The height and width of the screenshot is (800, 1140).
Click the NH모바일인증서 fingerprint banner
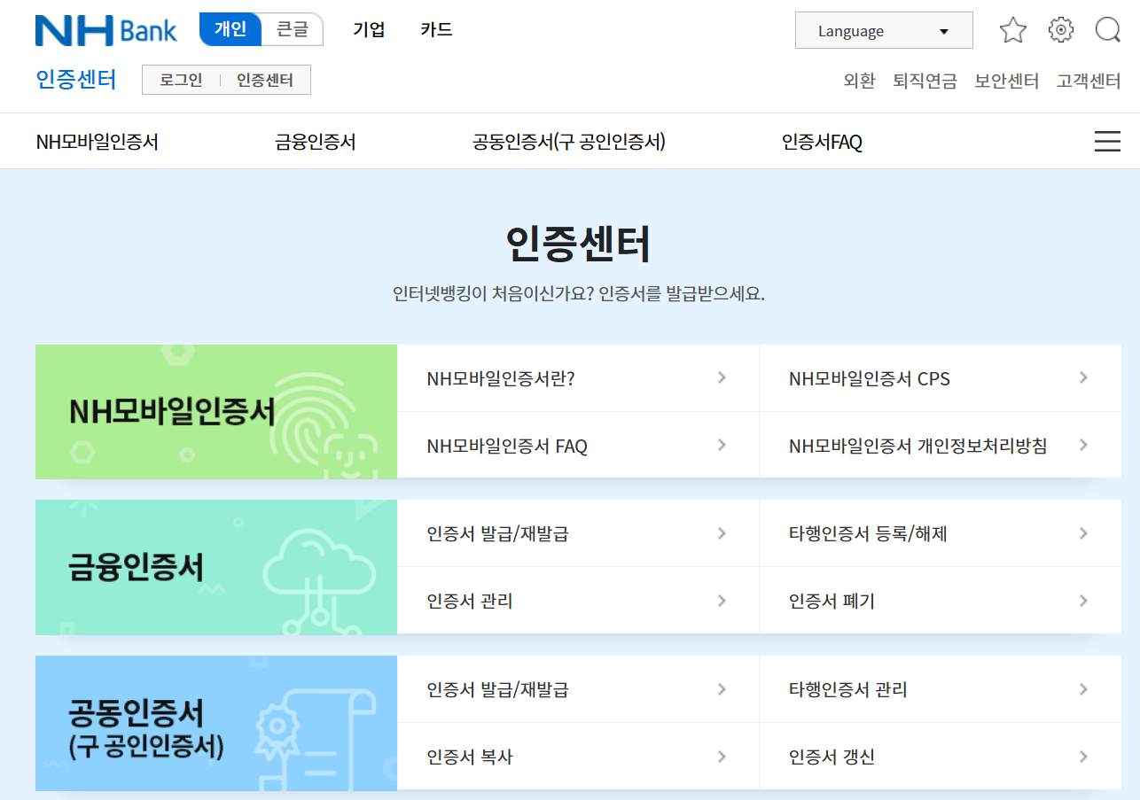coord(215,412)
